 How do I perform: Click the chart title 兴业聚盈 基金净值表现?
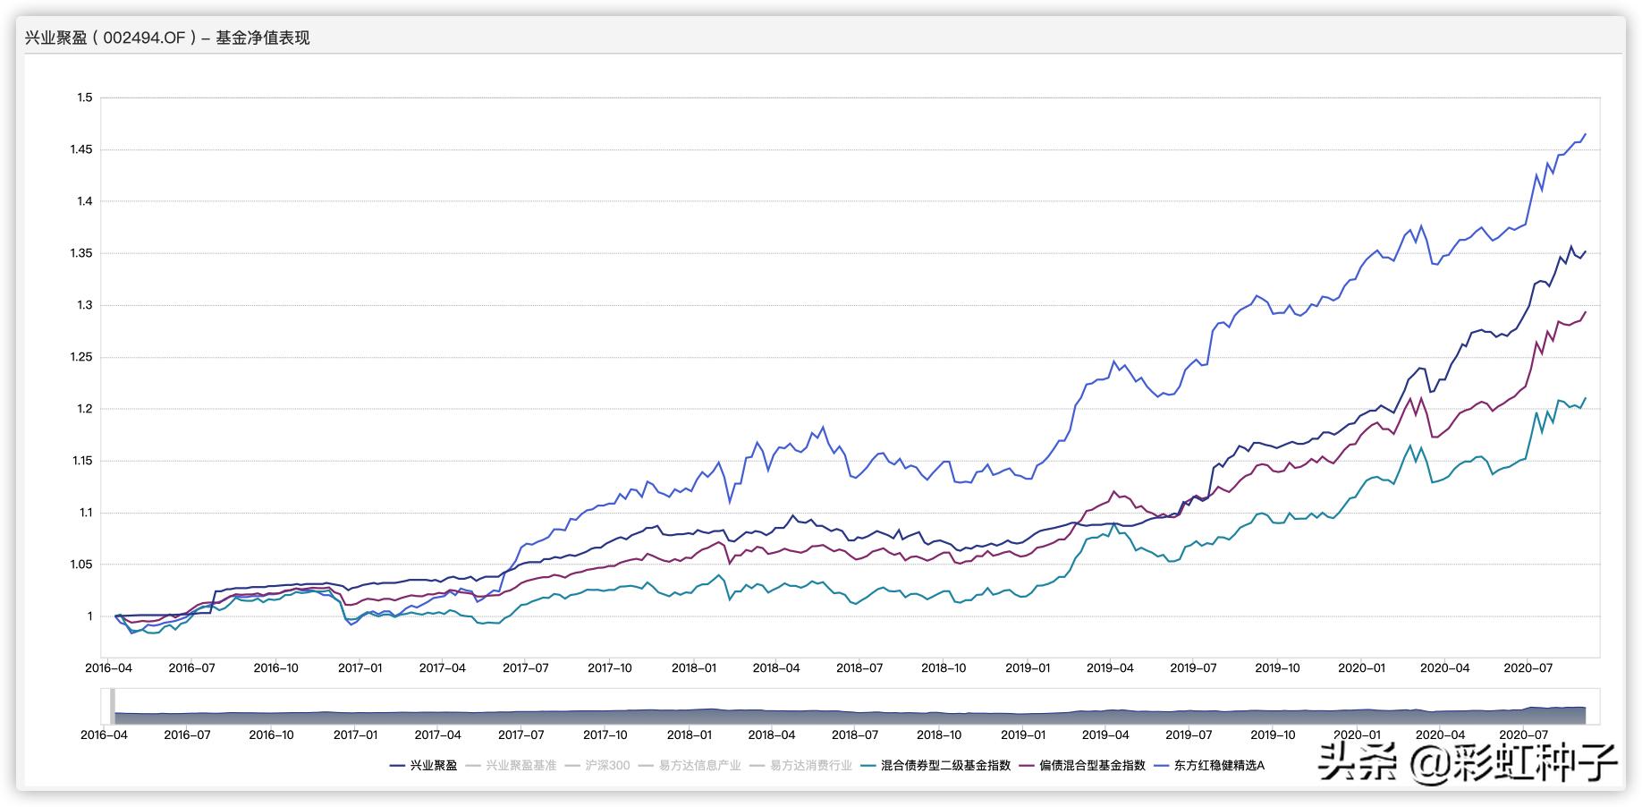167,38
